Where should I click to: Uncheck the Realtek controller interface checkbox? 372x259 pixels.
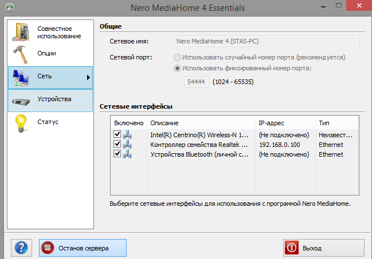coord(118,145)
